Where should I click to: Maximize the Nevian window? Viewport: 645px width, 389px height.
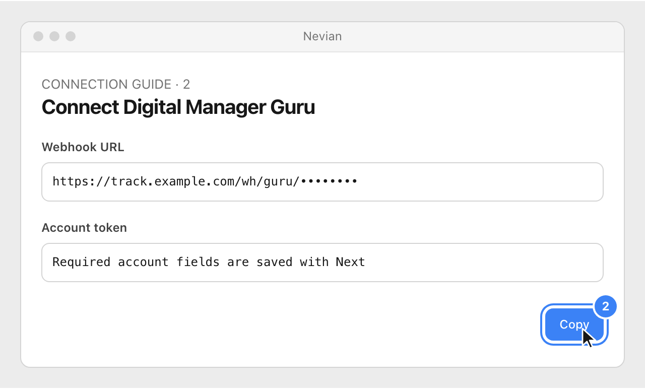click(71, 36)
